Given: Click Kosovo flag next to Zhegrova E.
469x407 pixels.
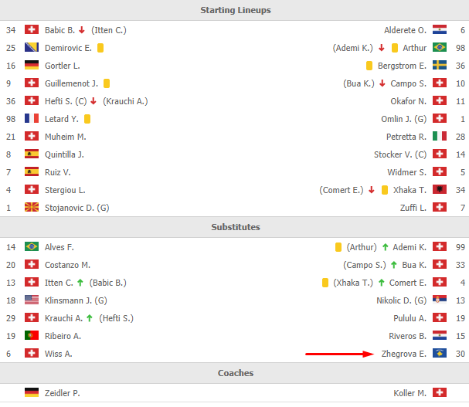Looking at the screenshot, I should coord(439,354).
